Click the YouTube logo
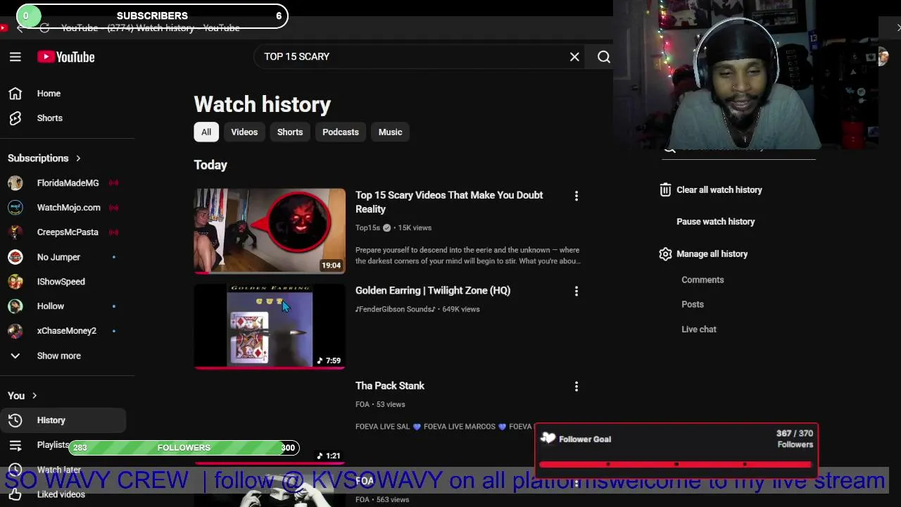Screen dimensions: 901x507 (66, 57)
